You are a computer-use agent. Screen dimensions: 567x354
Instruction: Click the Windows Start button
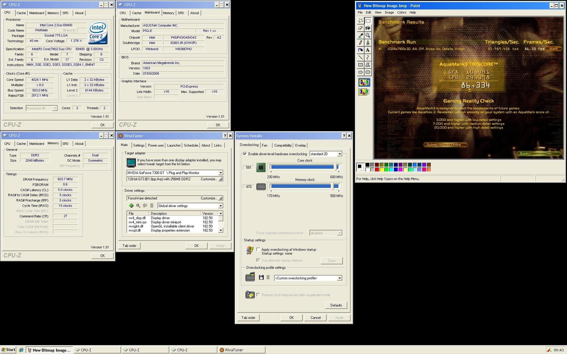pos(8,350)
